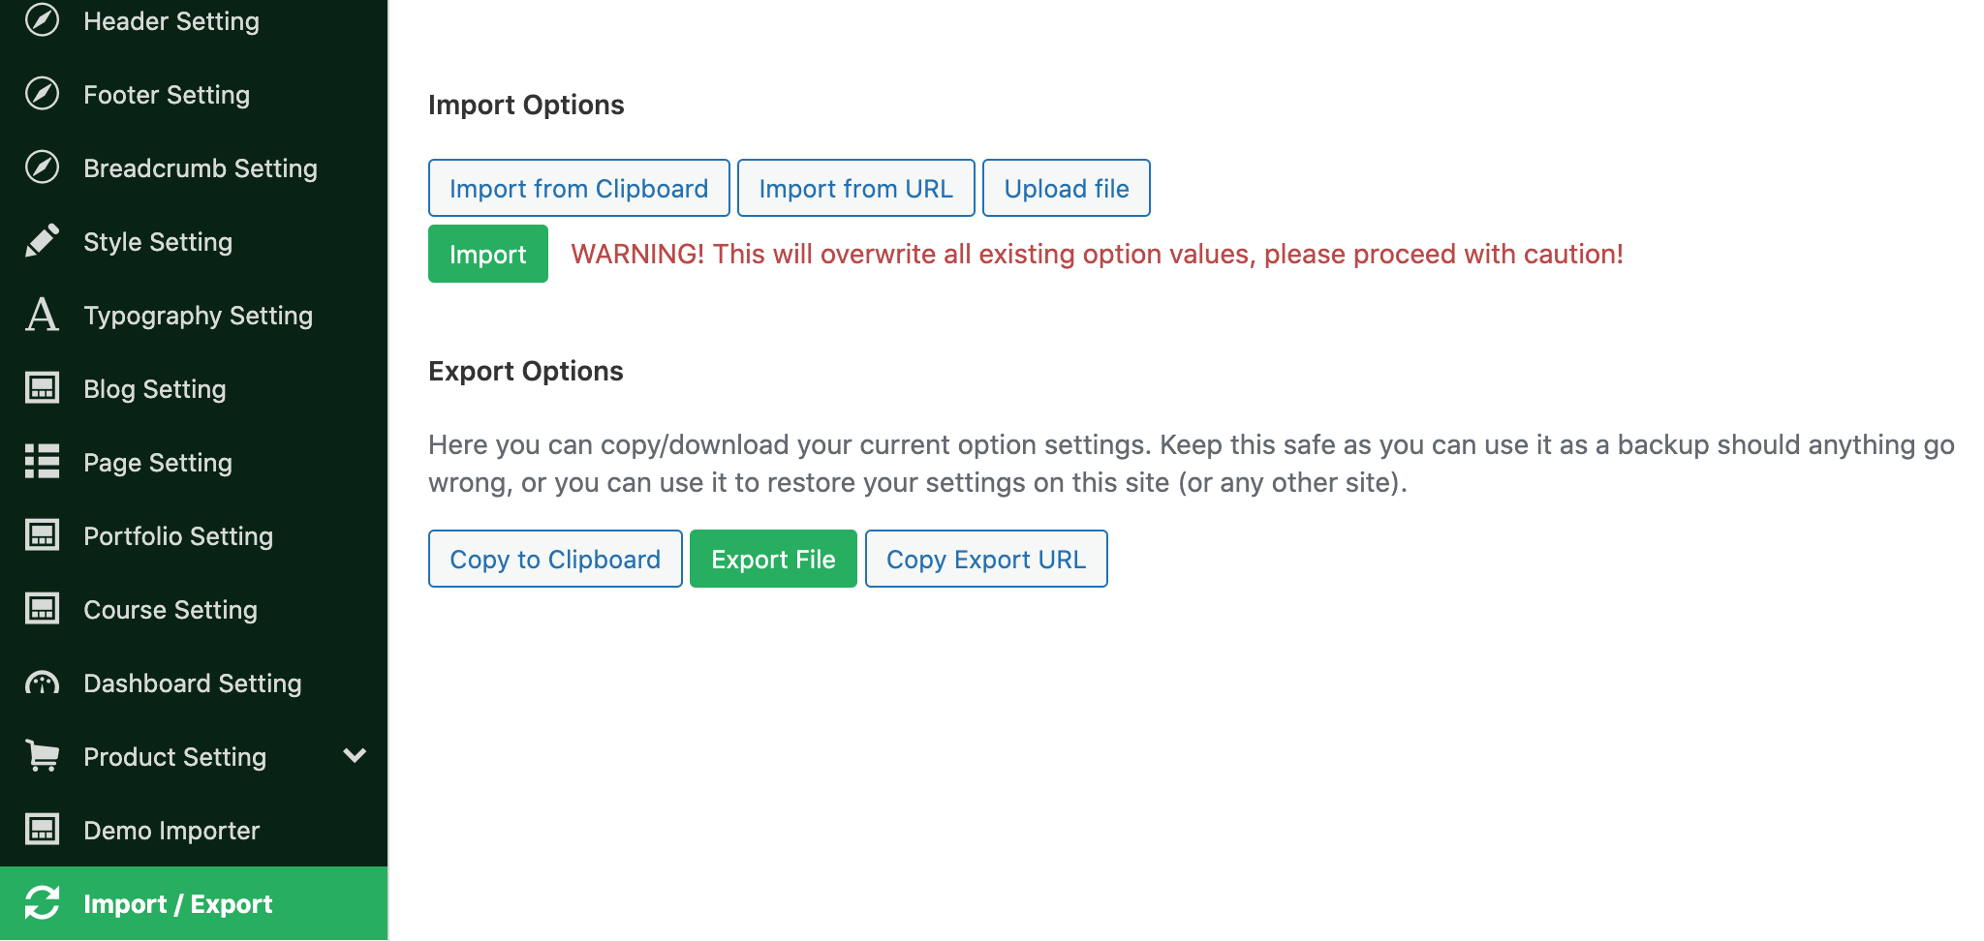Screen dimensions: 1984x941
Task: Click the letter A Typography icon
Action: tap(42, 315)
